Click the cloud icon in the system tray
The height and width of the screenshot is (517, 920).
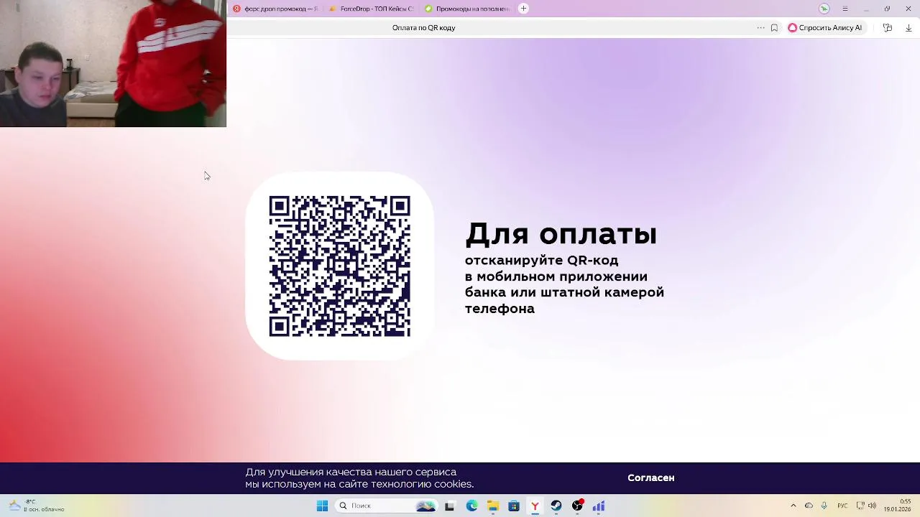click(809, 506)
